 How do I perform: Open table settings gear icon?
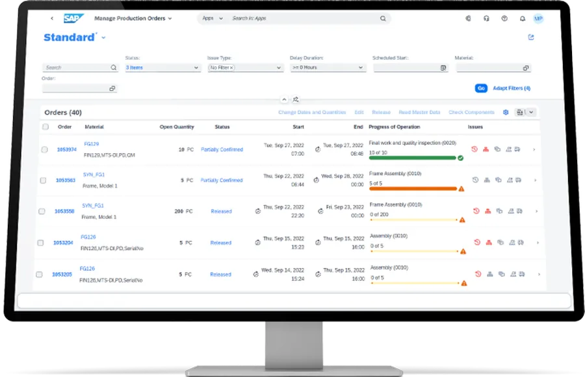[506, 113]
